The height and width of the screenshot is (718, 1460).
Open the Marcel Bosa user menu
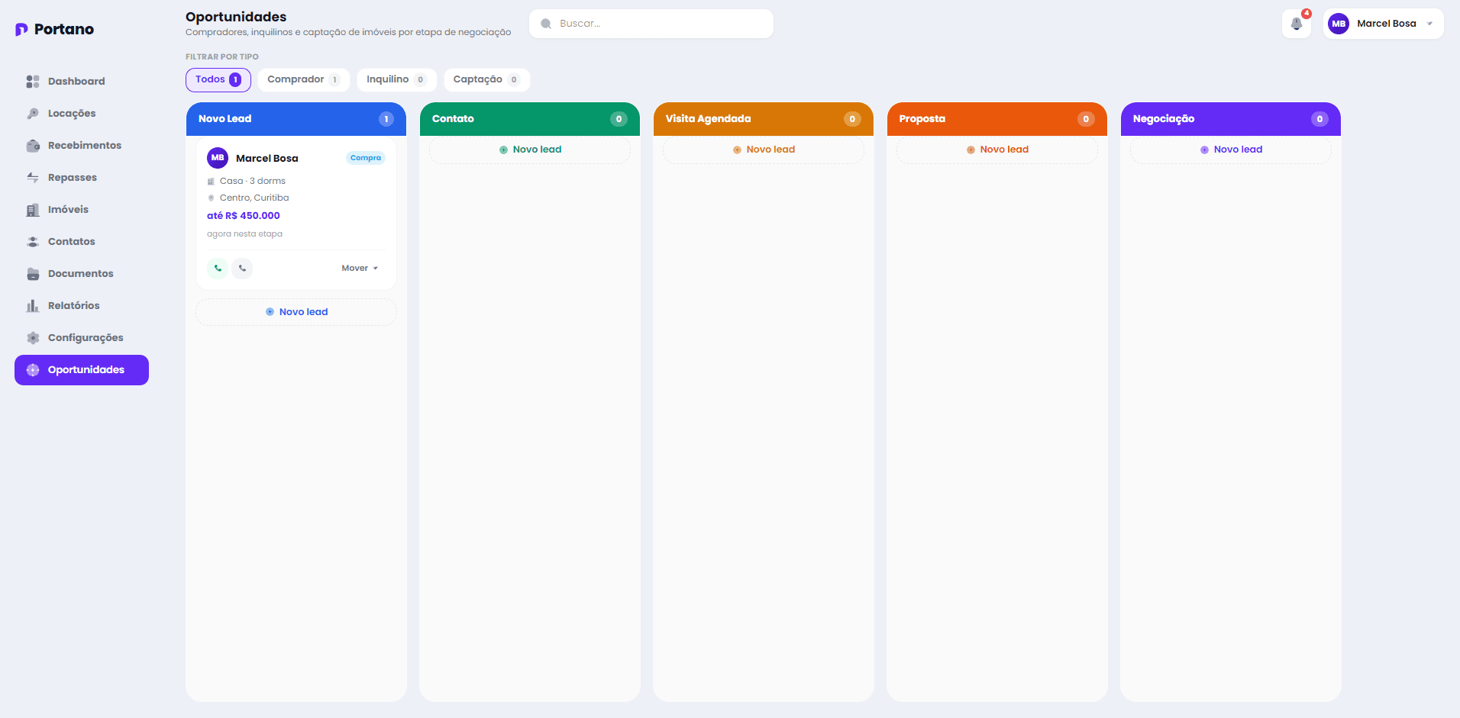coord(1384,24)
